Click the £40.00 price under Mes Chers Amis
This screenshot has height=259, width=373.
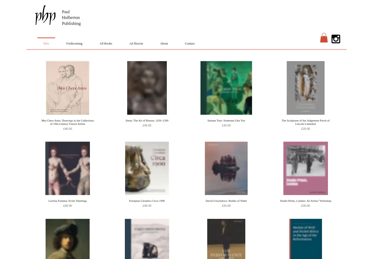(68, 129)
